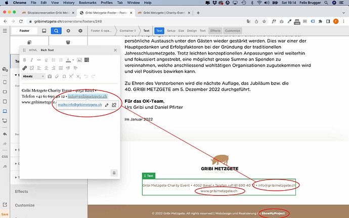Jump to the Setup section
The image size is (349, 218).
(x=171, y=31)
